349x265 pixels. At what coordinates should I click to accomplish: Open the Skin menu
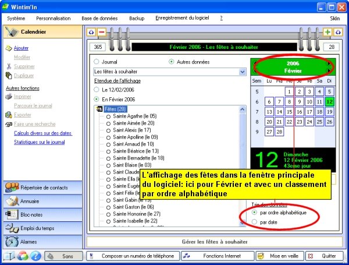click(x=335, y=18)
